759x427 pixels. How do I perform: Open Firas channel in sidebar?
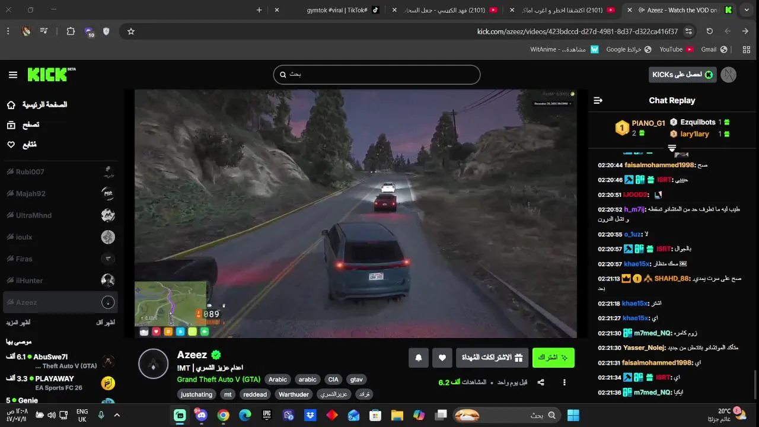pyautogui.click(x=60, y=259)
